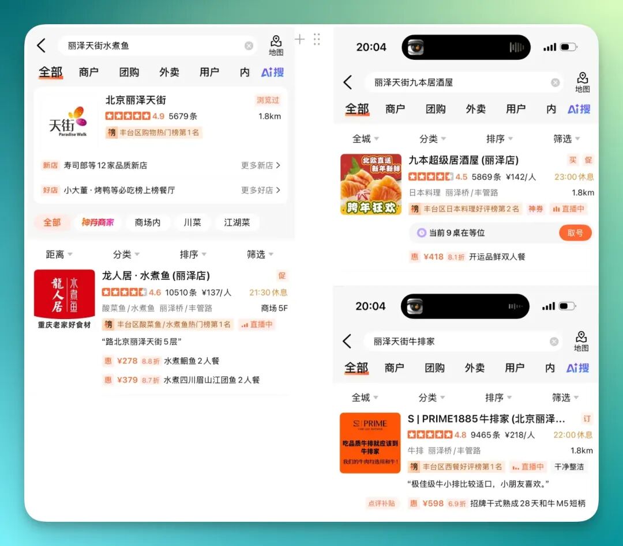The width and height of the screenshot is (623, 546).
Task: Expand the 距离 dropdown
Action: [x=59, y=255]
